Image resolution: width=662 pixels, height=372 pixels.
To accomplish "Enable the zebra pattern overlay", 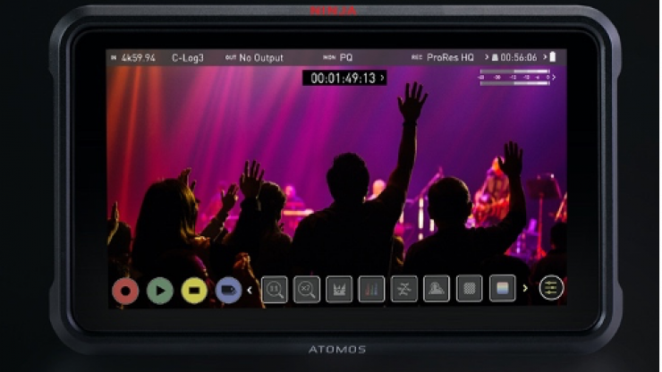I will click(470, 289).
